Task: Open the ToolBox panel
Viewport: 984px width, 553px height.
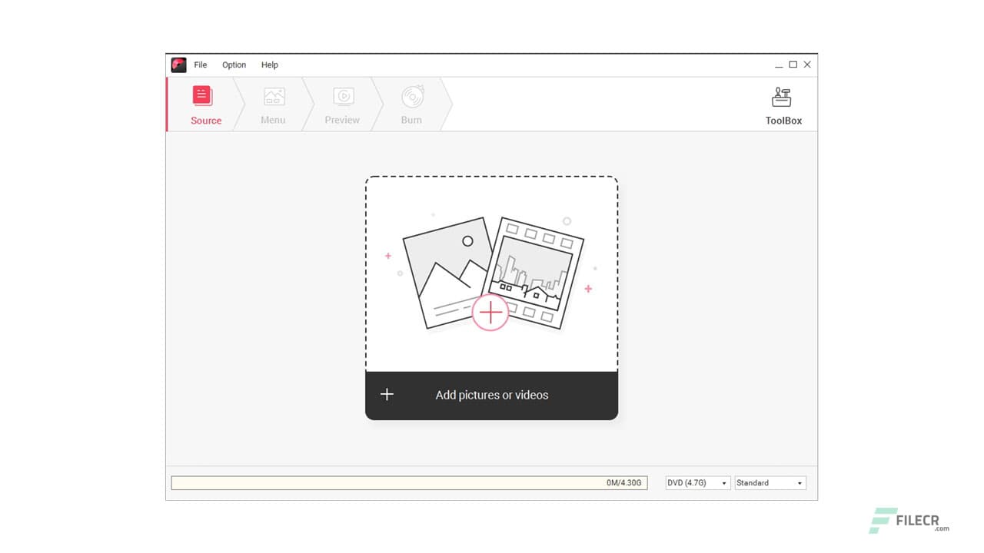Action: click(x=782, y=104)
